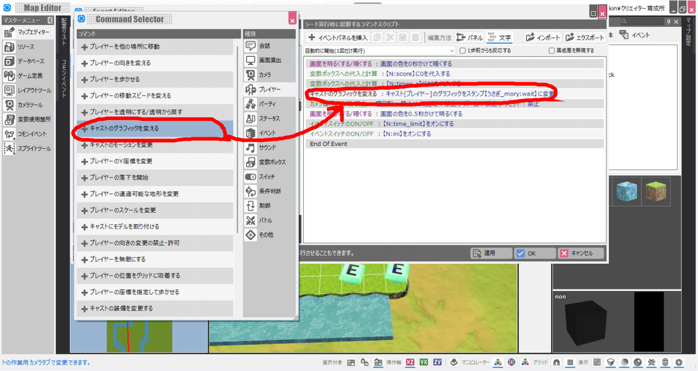Enable the 1歩前からも反応する checkbox

click(x=462, y=51)
